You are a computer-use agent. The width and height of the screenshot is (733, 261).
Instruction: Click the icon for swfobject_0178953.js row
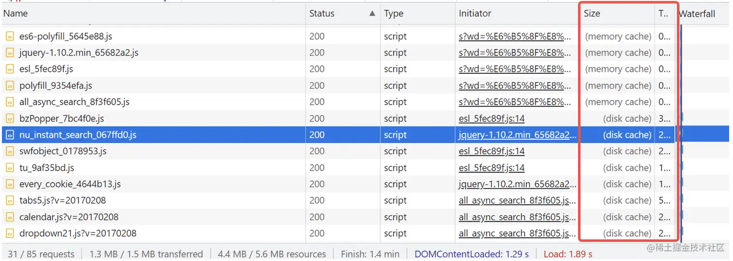tap(10, 151)
